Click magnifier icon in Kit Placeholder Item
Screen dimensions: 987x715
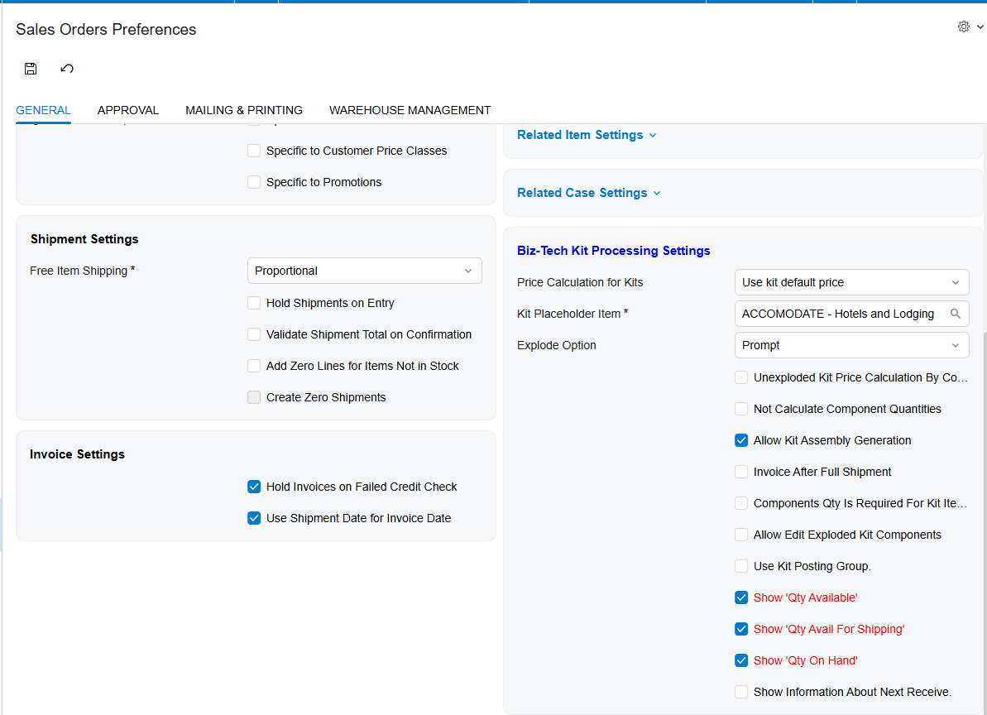coord(955,314)
